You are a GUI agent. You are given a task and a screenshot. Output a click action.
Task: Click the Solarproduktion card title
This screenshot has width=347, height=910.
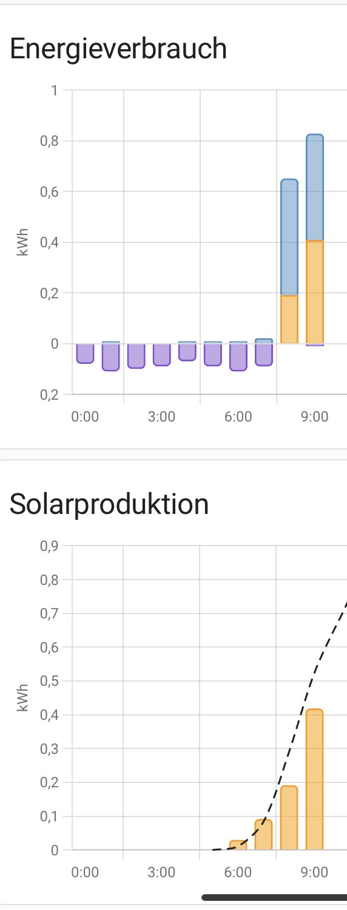[x=109, y=504]
